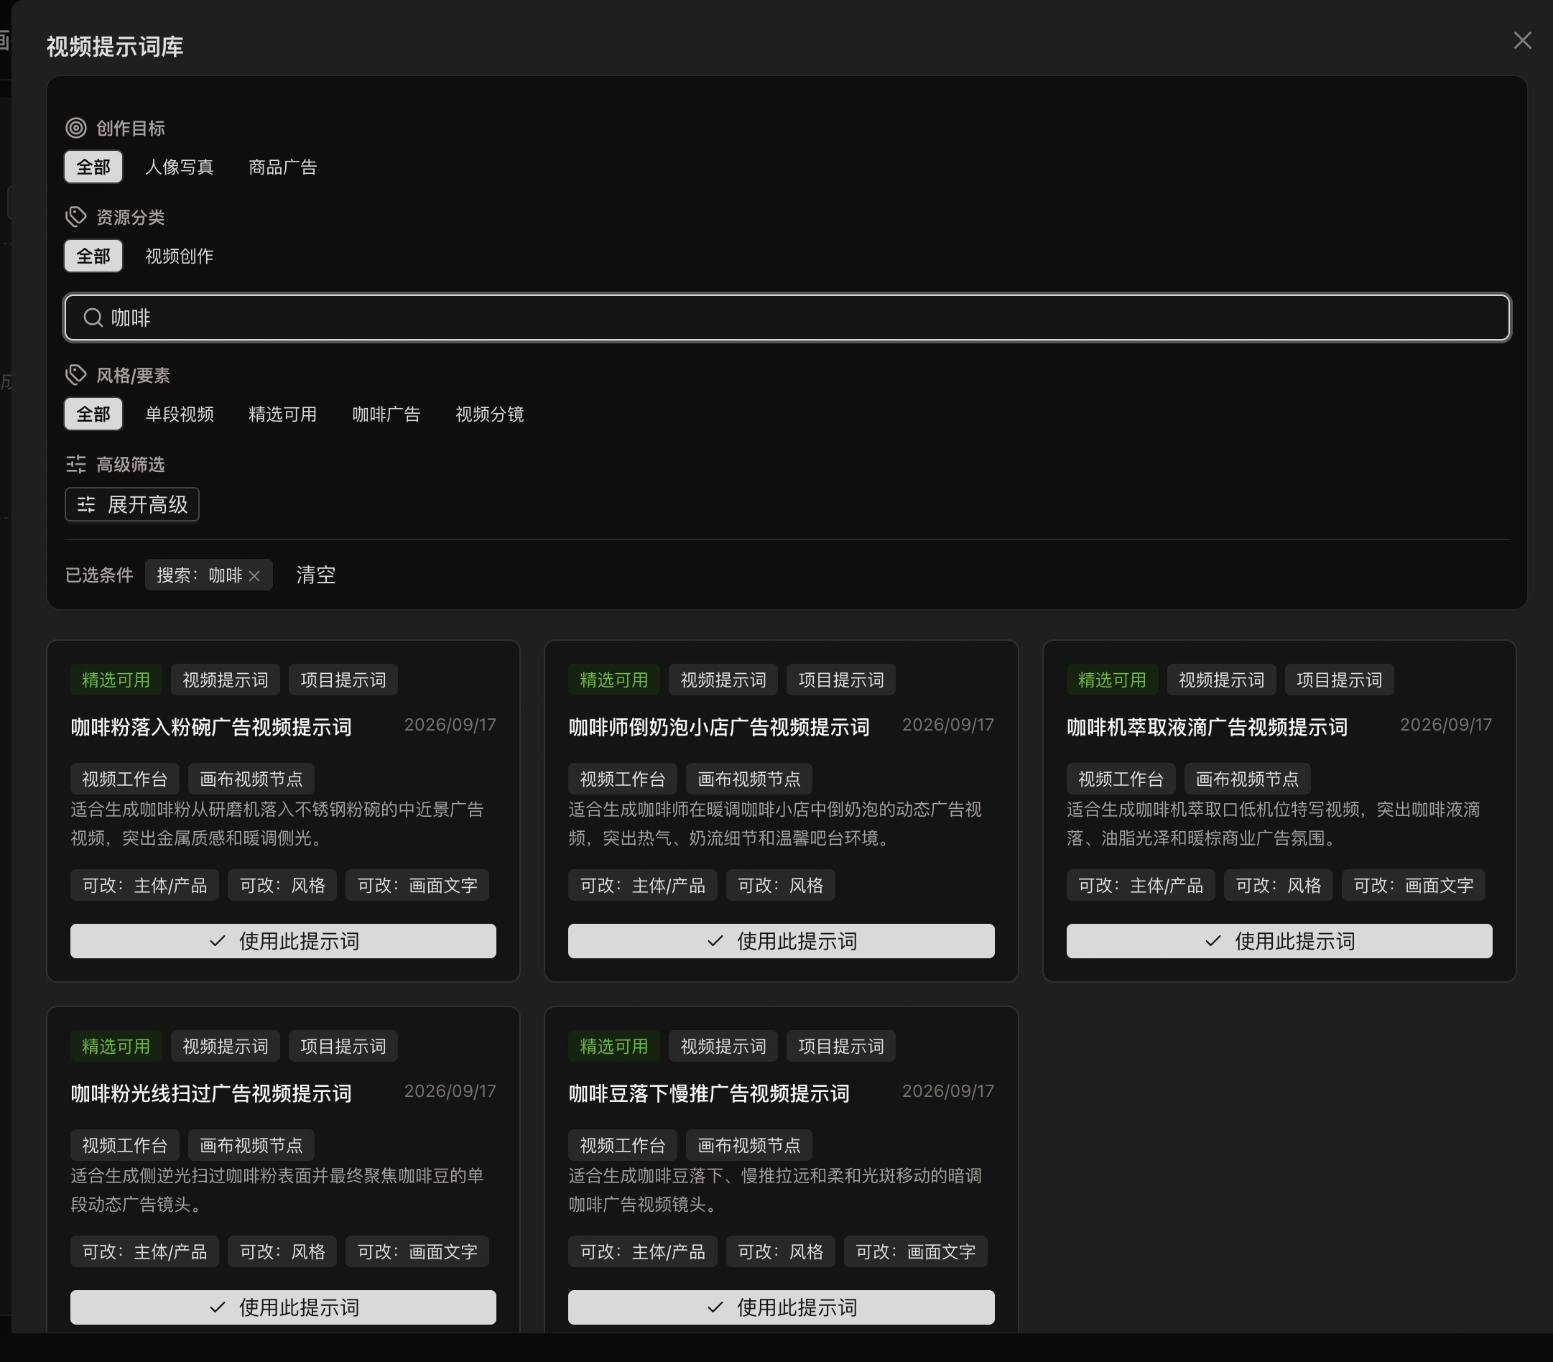Viewport: 1553px width, 1362px height.
Task: Click the 创作目标 target icon
Action: click(76, 128)
